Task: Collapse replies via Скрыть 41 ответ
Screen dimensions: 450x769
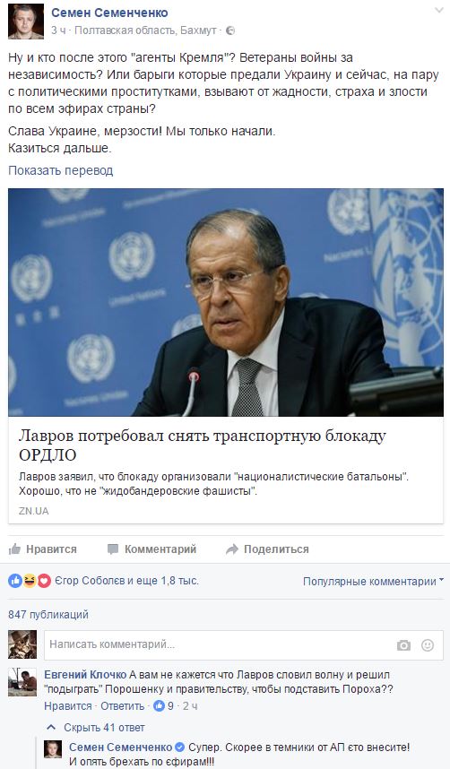Action: click(96, 727)
